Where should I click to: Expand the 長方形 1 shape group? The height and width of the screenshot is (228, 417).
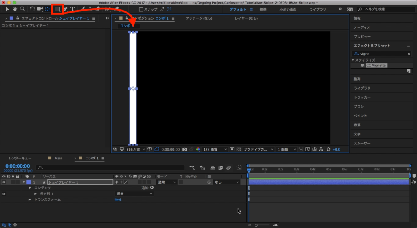[35, 194]
